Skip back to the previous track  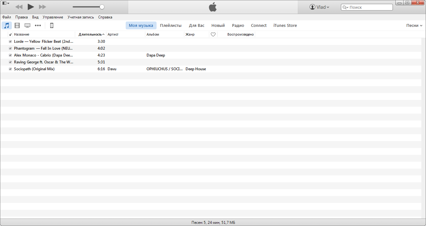pyautogui.click(x=19, y=7)
